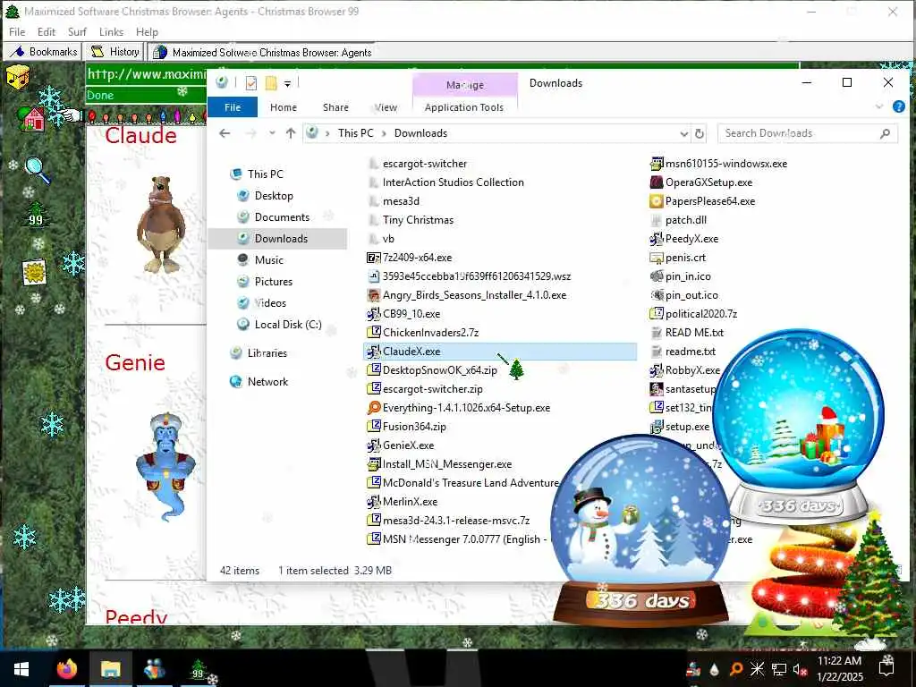916x687 pixels.
Task: Select This PC in navigation pane
Action: point(265,174)
